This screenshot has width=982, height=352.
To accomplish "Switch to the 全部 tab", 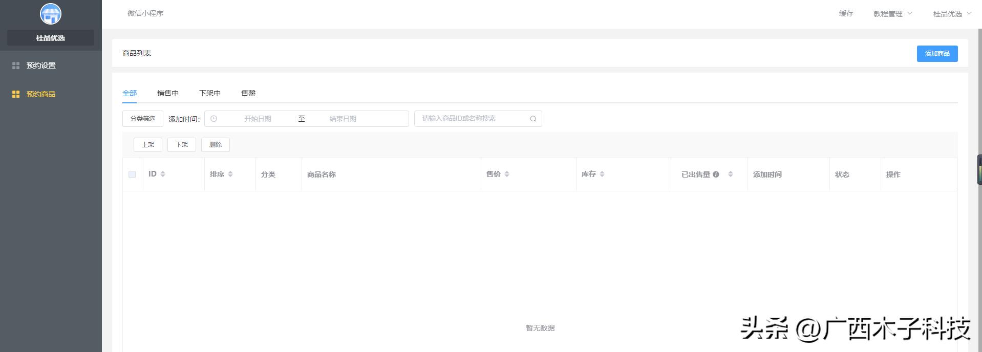I will tap(130, 93).
